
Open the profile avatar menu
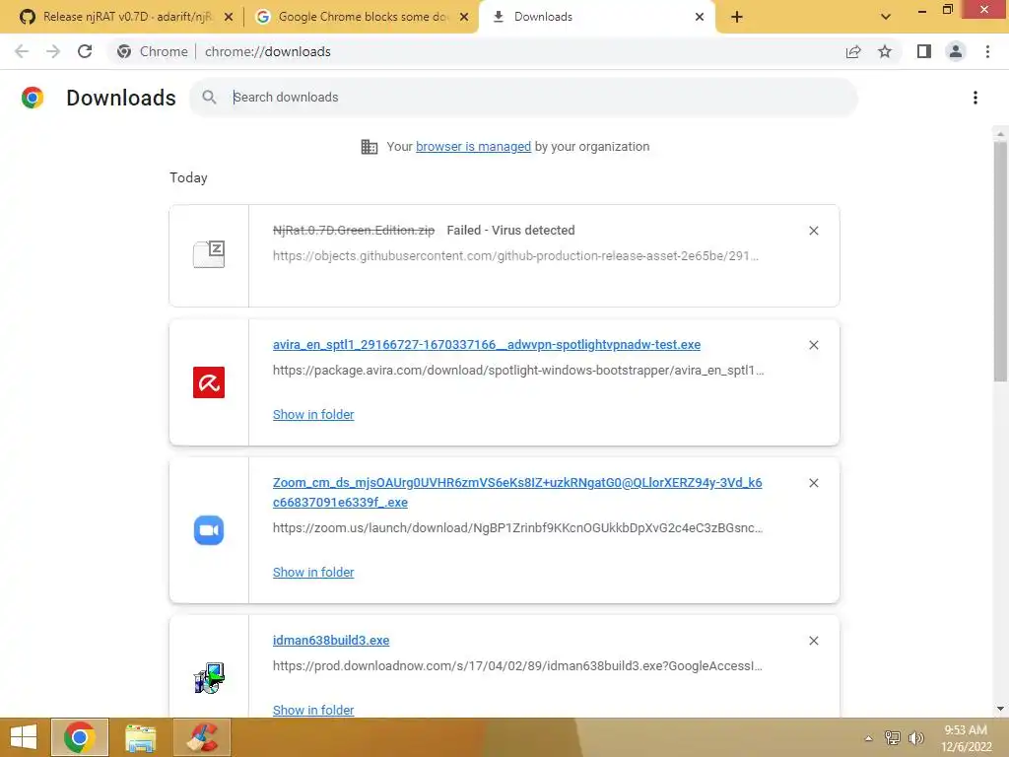click(956, 51)
